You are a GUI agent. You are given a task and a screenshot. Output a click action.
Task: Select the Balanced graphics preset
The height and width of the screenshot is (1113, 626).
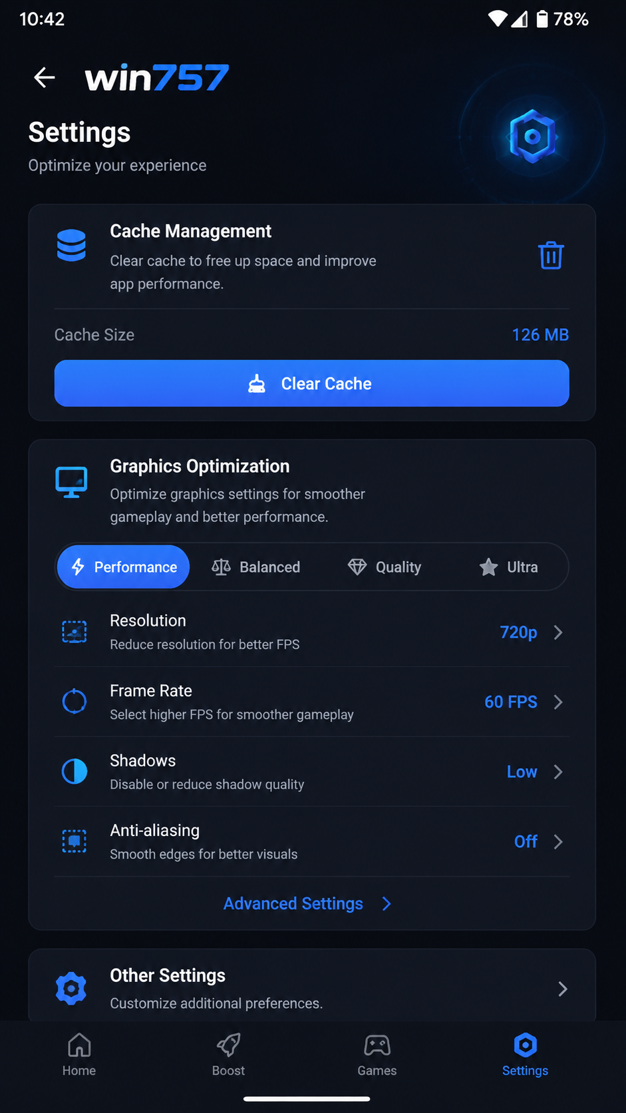(256, 566)
